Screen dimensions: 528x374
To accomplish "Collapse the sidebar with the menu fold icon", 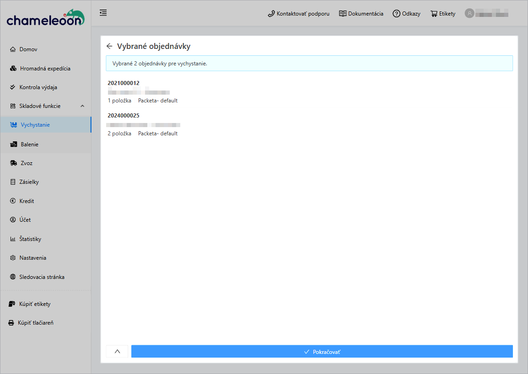I will click(x=103, y=13).
